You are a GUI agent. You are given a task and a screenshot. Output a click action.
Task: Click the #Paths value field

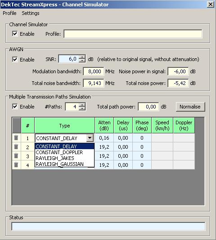[x=72, y=107]
